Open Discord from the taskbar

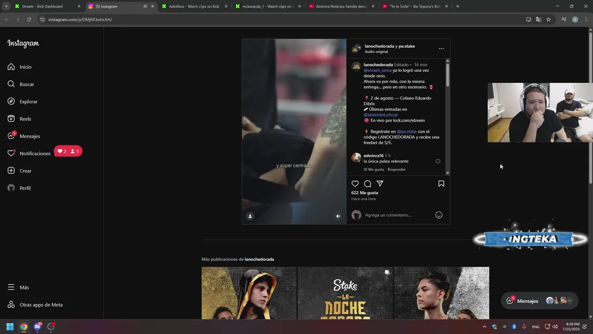(38, 327)
